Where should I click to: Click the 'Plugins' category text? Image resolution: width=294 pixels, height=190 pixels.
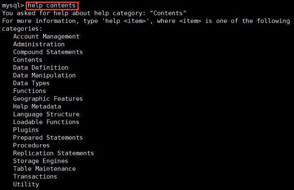click(x=26, y=130)
